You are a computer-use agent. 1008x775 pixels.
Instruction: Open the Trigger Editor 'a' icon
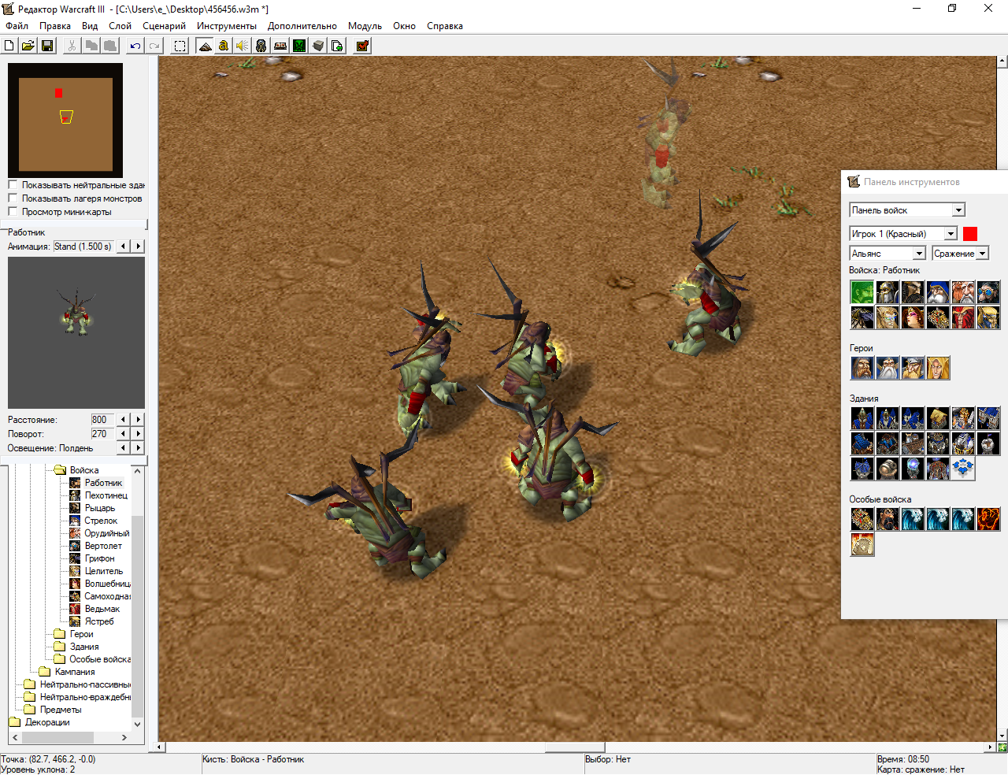pyautogui.click(x=224, y=46)
